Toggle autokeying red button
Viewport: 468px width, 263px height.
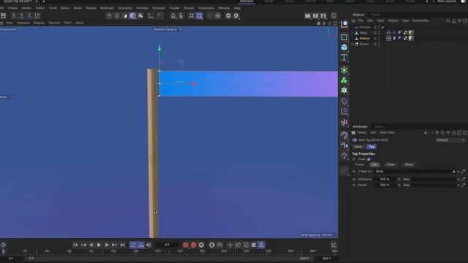tap(193, 245)
